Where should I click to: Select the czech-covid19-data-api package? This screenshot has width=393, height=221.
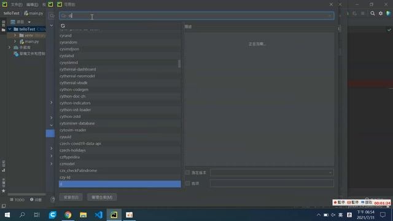point(120,144)
